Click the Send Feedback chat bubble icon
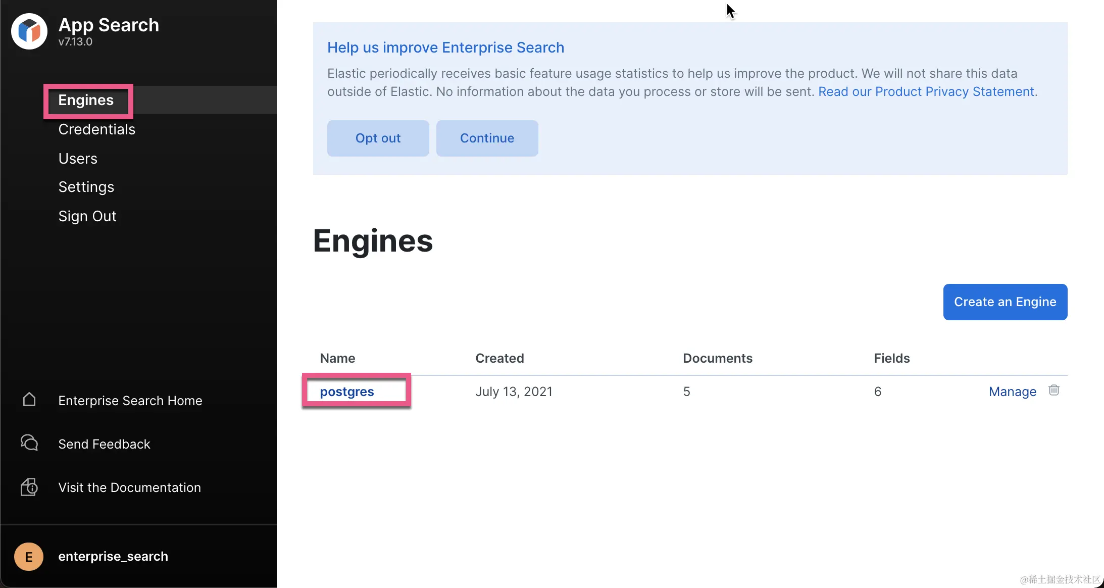The width and height of the screenshot is (1104, 588). [x=29, y=443]
